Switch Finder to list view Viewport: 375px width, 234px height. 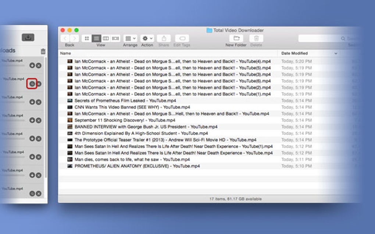(x=96, y=39)
